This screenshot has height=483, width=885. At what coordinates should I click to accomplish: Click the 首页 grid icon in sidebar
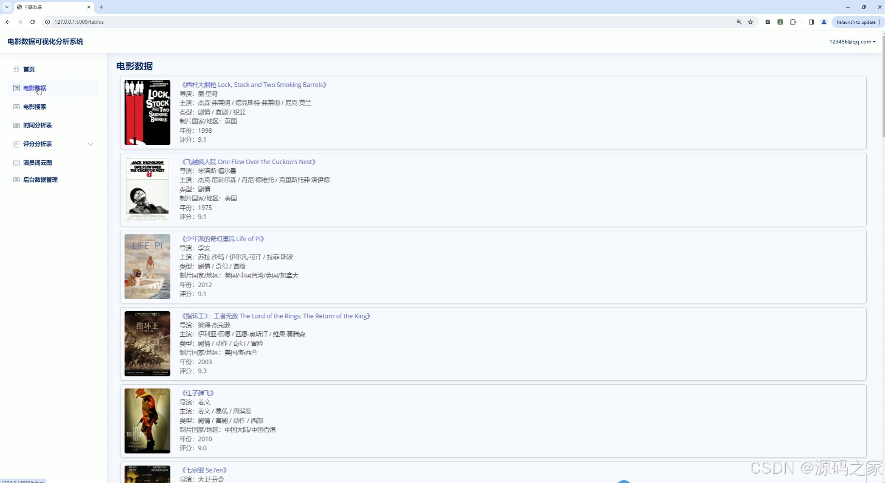(x=17, y=69)
